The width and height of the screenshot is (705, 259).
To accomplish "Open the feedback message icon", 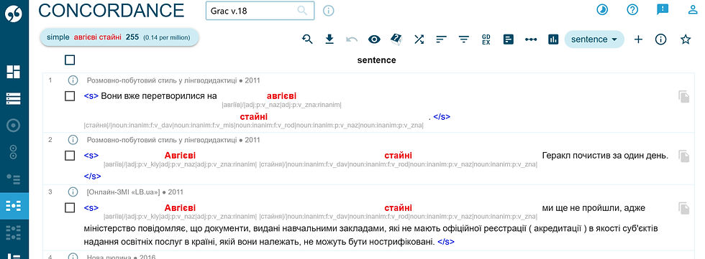I will click(663, 9).
